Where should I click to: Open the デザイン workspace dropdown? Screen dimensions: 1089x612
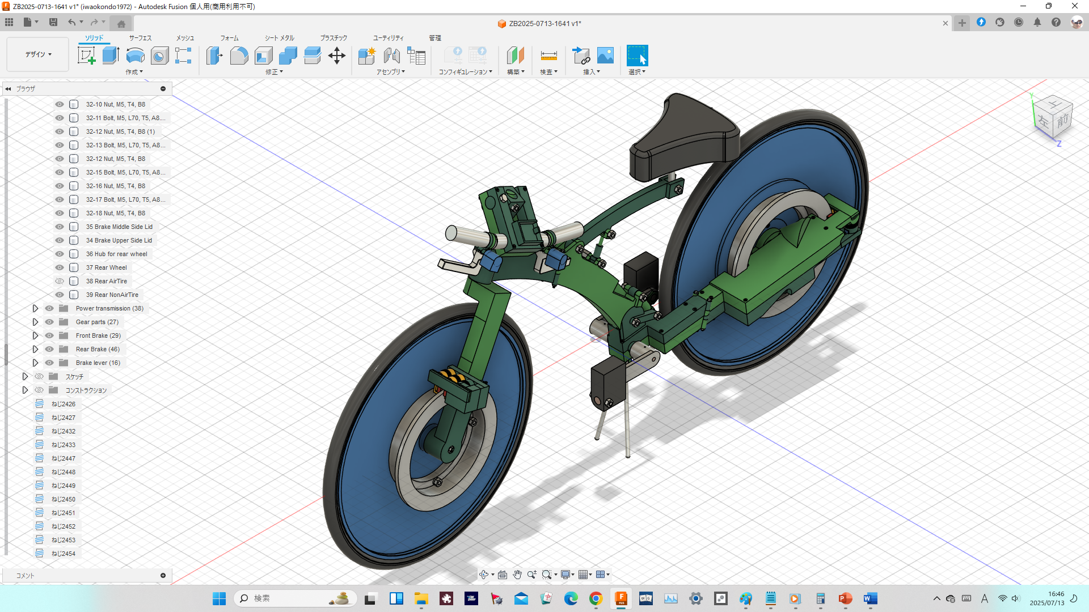(38, 54)
